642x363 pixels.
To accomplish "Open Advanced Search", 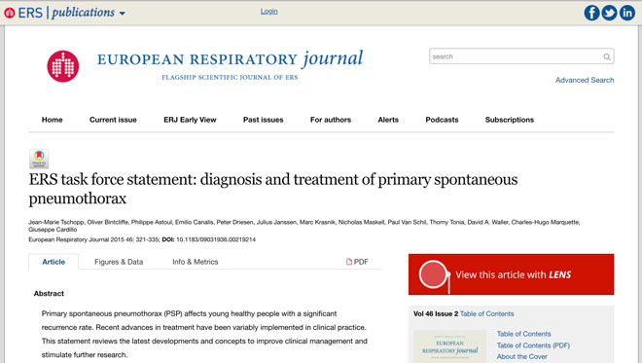I will tap(585, 80).
